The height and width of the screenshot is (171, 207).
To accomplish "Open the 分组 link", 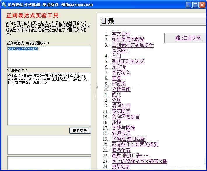I will tap(116, 100).
